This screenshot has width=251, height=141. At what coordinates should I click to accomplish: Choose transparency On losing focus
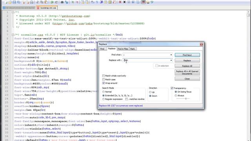176,92
